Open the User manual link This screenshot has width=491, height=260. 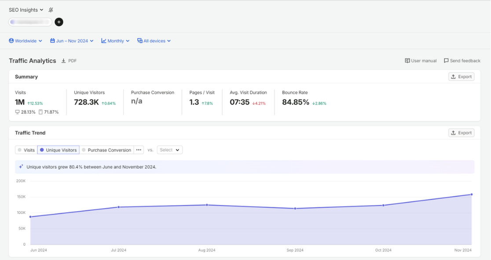click(421, 61)
